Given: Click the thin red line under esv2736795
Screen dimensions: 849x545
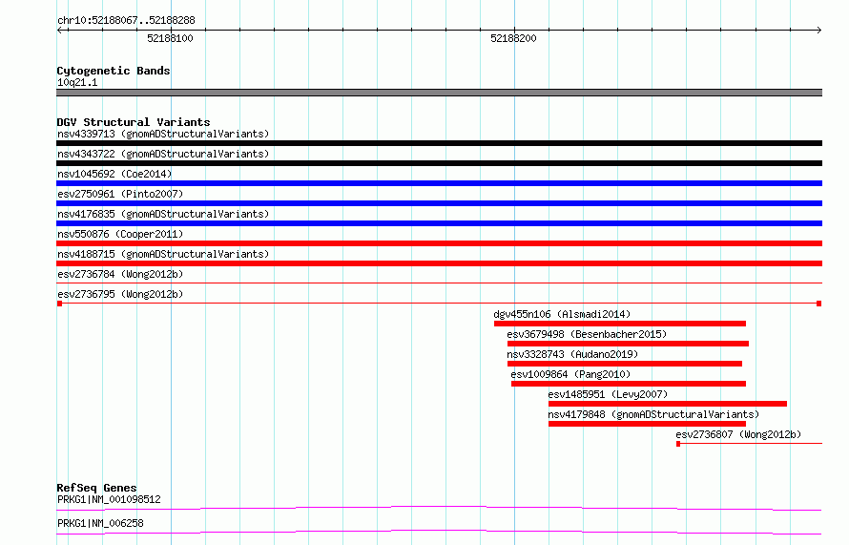Looking at the screenshot, I should (439, 304).
